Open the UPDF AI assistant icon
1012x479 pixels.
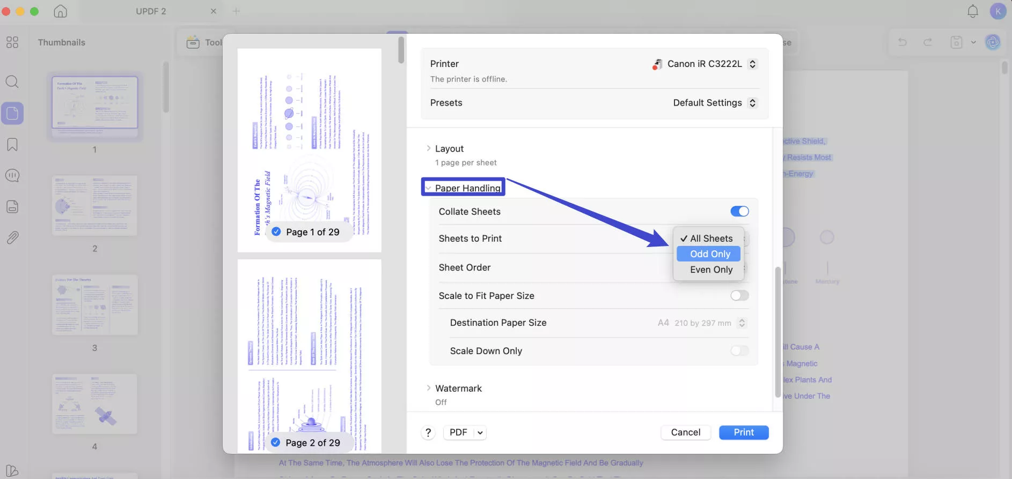[x=993, y=42]
